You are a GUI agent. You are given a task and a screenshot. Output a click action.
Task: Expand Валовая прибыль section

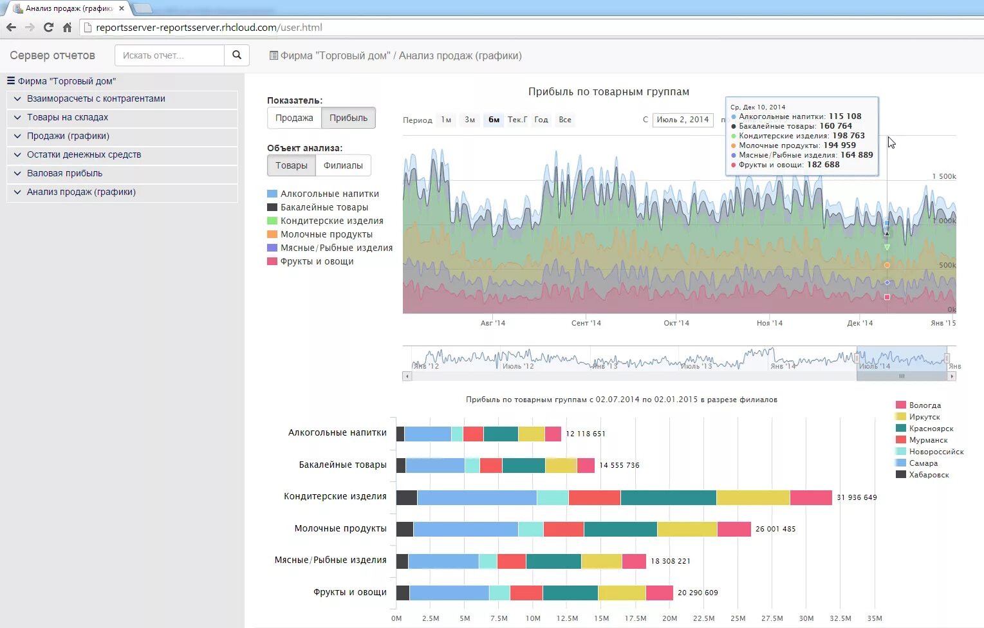[x=122, y=174]
